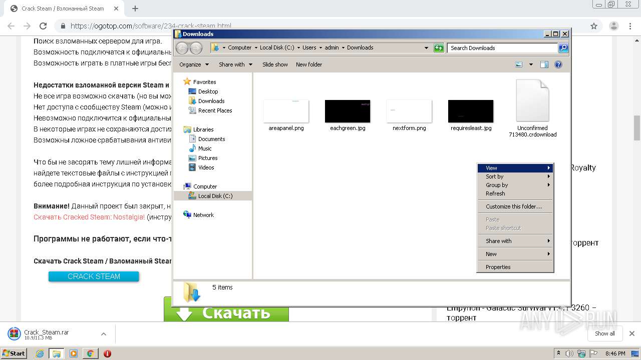Click New folder in Explorer toolbar
Viewport: 641px width, 360px height.
point(309,64)
